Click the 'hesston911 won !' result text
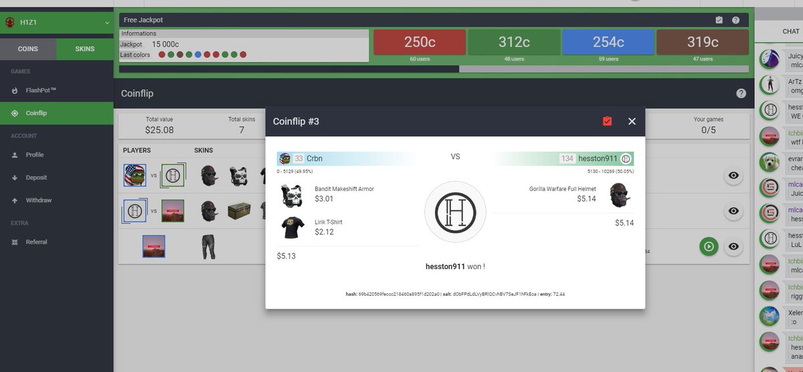The width and height of the screenshot is (803, 372). tap(455, 266)
